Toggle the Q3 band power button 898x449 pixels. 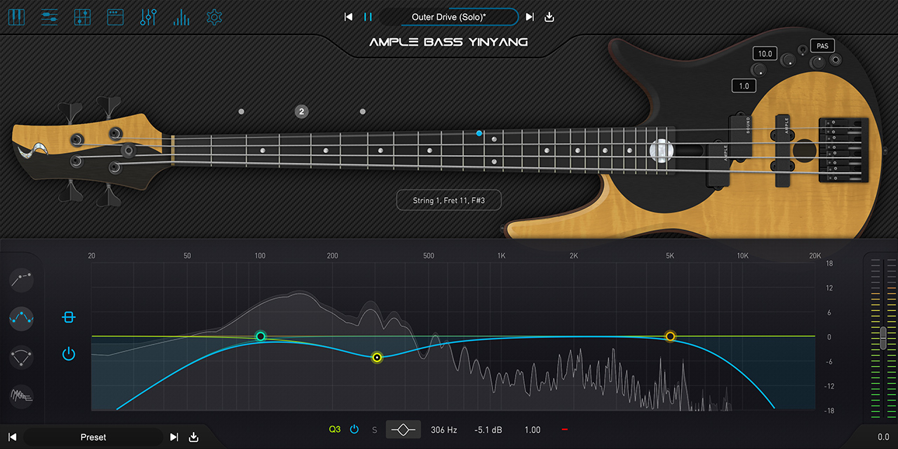pos(354,429)
